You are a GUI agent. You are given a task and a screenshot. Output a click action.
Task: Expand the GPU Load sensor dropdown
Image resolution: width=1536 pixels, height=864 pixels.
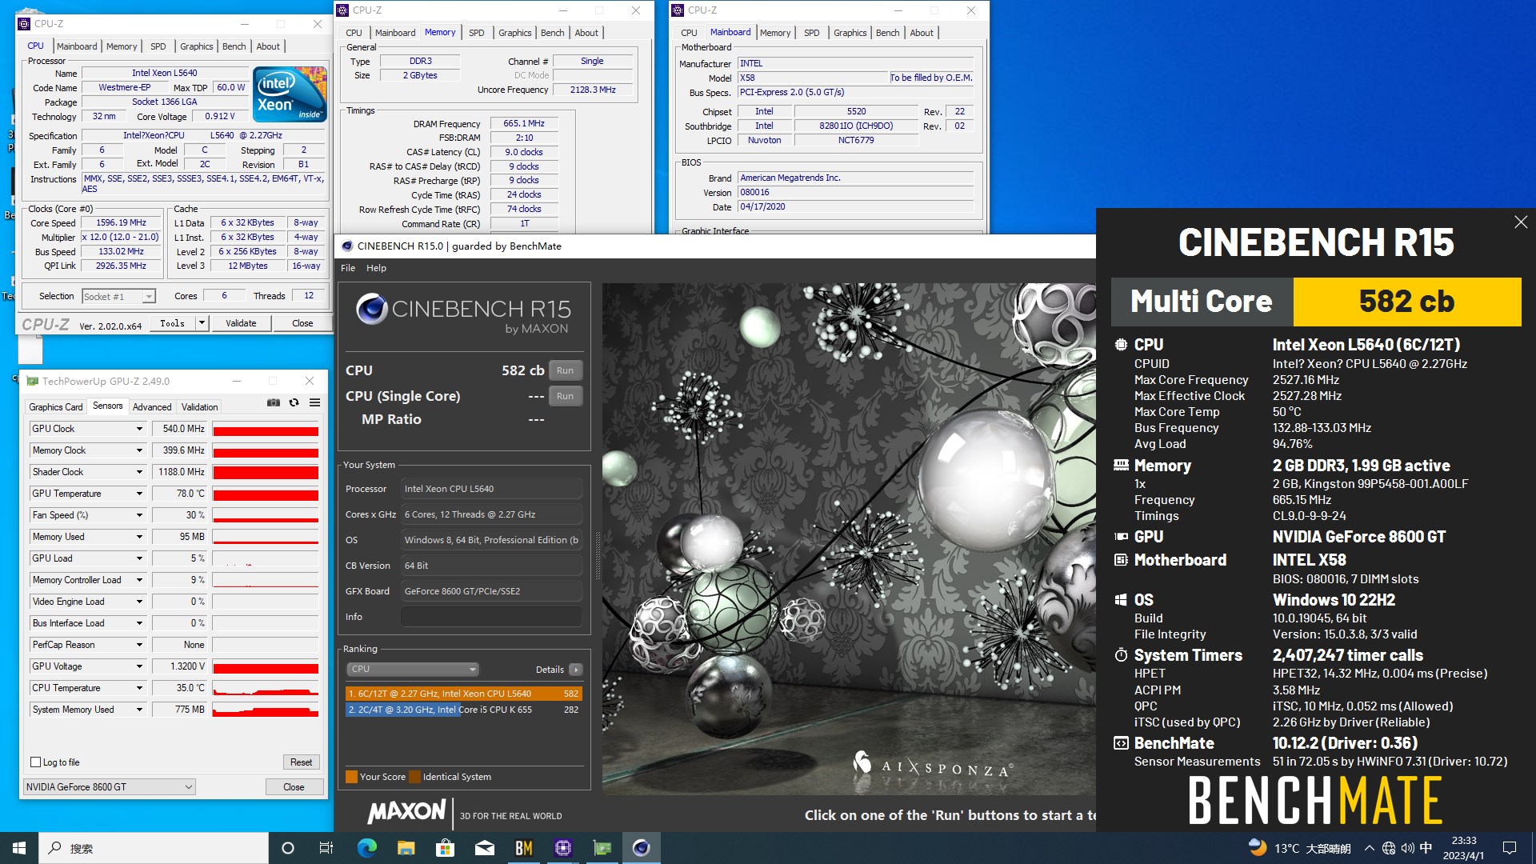pos(139,558)
